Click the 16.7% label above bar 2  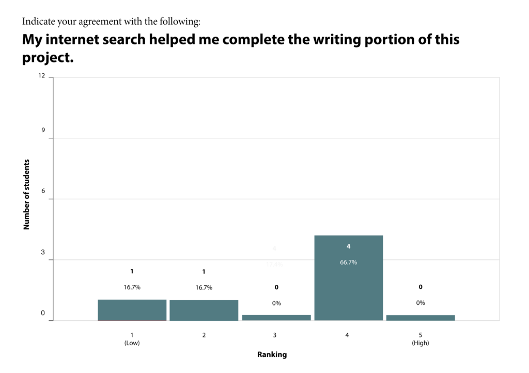(x=204, y=287)
